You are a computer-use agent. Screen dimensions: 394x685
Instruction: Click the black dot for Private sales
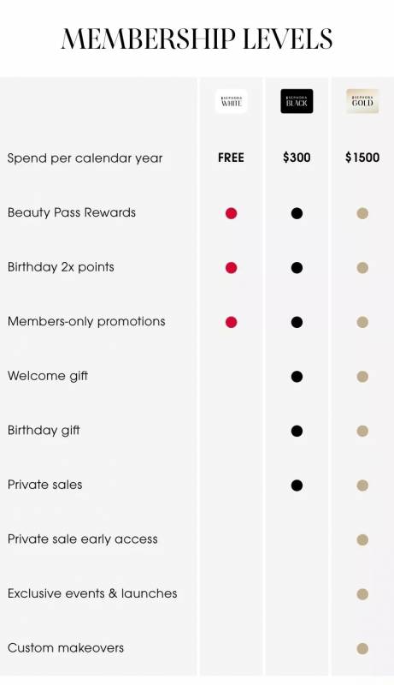(x=297, y=485)
